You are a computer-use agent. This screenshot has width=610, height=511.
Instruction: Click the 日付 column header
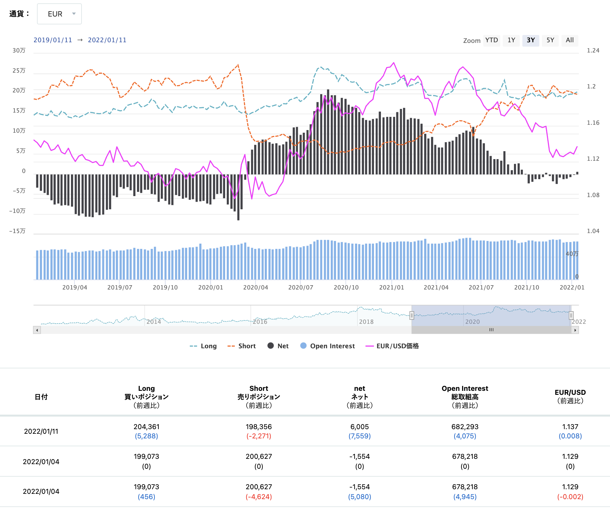click(x=41, y=397)
